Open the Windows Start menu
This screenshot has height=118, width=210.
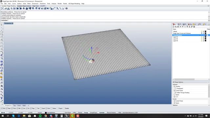pyautogui.click(x=3, y=116)
